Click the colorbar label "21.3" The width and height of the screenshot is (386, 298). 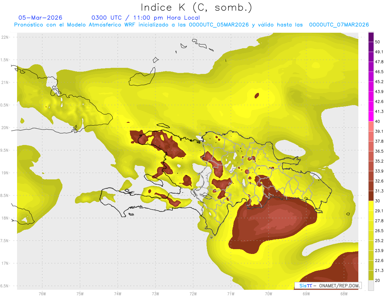click(x=379, y=271)
